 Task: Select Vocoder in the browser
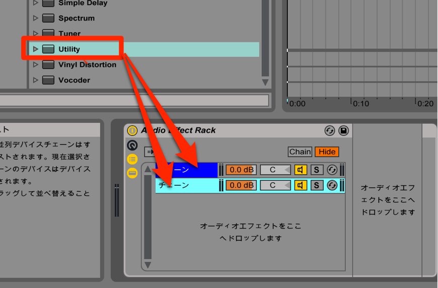click(x=75, y=80)
